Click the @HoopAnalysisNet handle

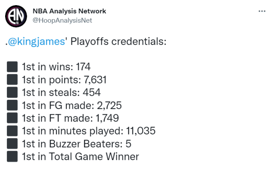pyautogui.click(x=62, y=21)
